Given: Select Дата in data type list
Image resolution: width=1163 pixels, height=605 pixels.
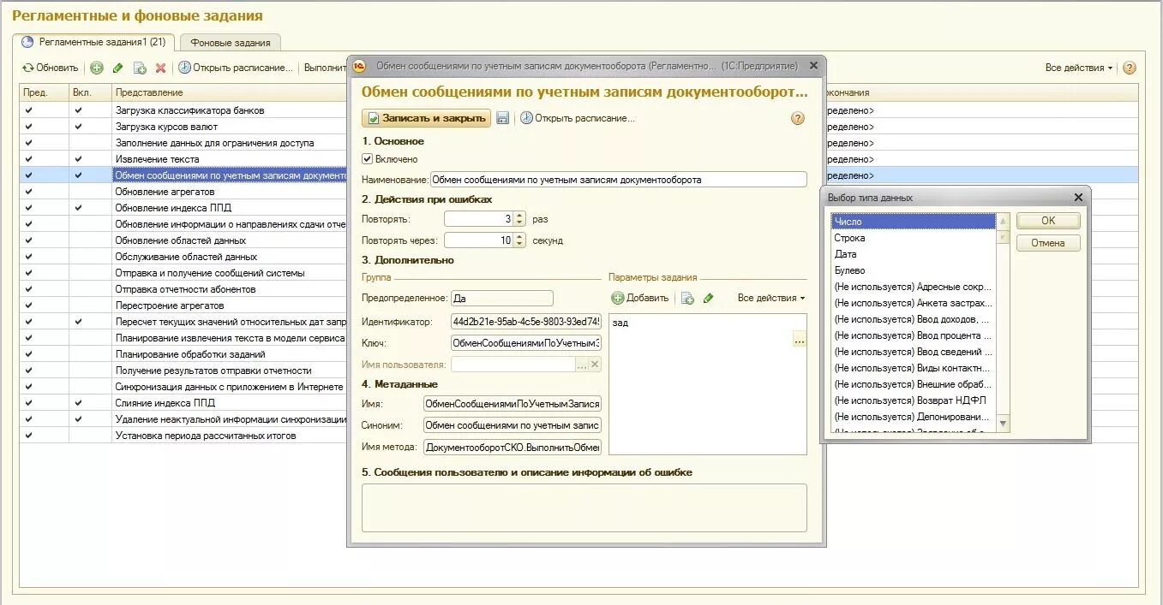Looking at the screenshot, I should pyautogui.click(x=914, y=254).
